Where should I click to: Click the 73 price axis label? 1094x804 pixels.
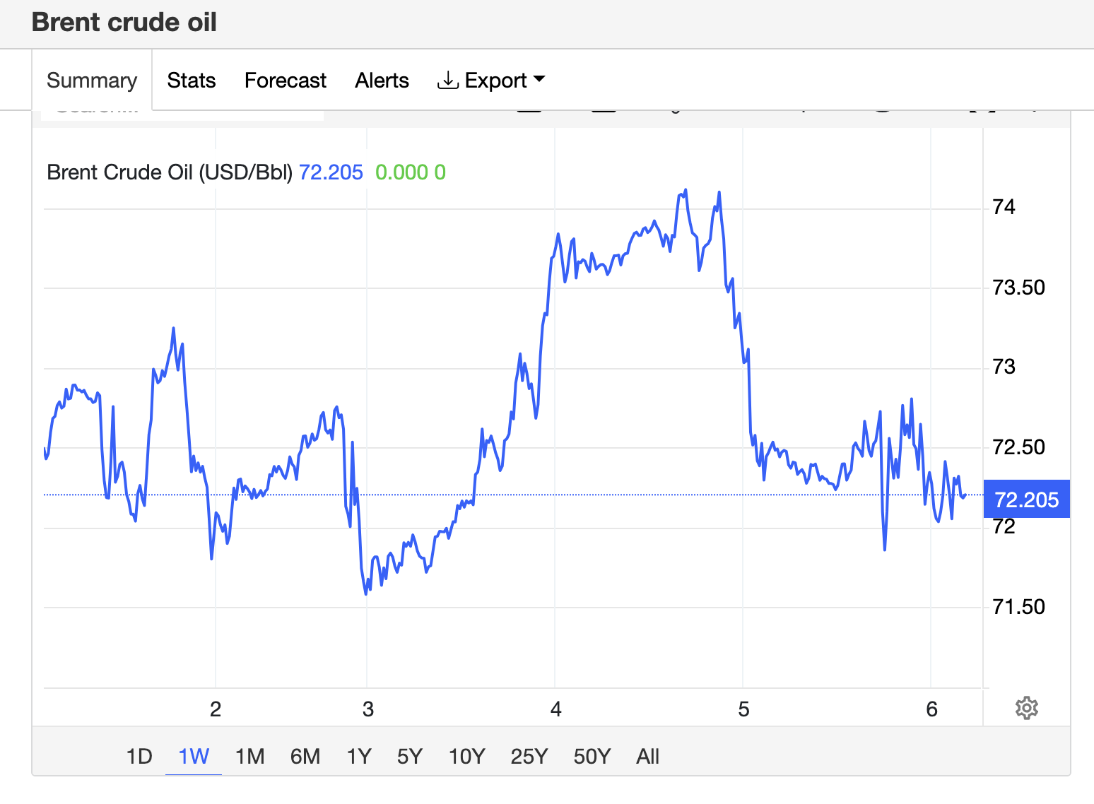[1004, 367]
